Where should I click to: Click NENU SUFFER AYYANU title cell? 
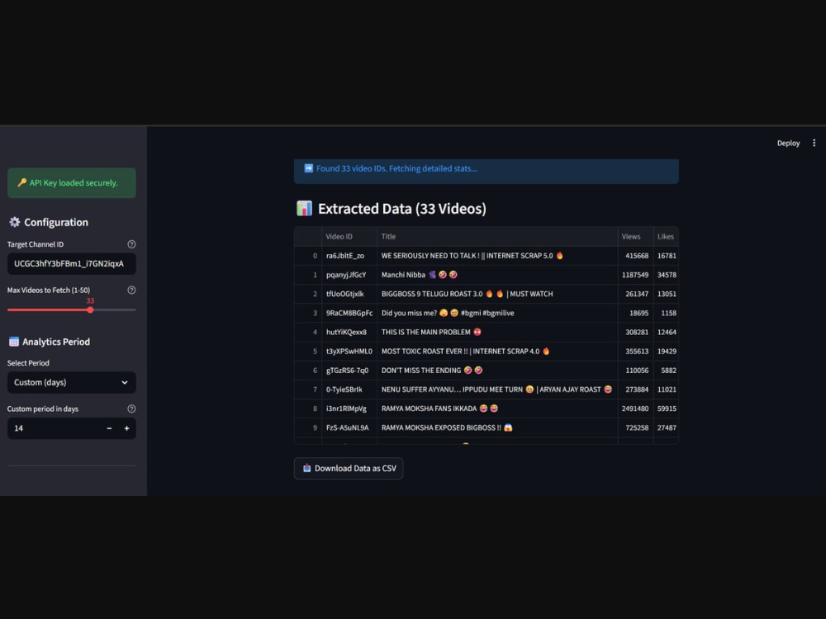496,390
